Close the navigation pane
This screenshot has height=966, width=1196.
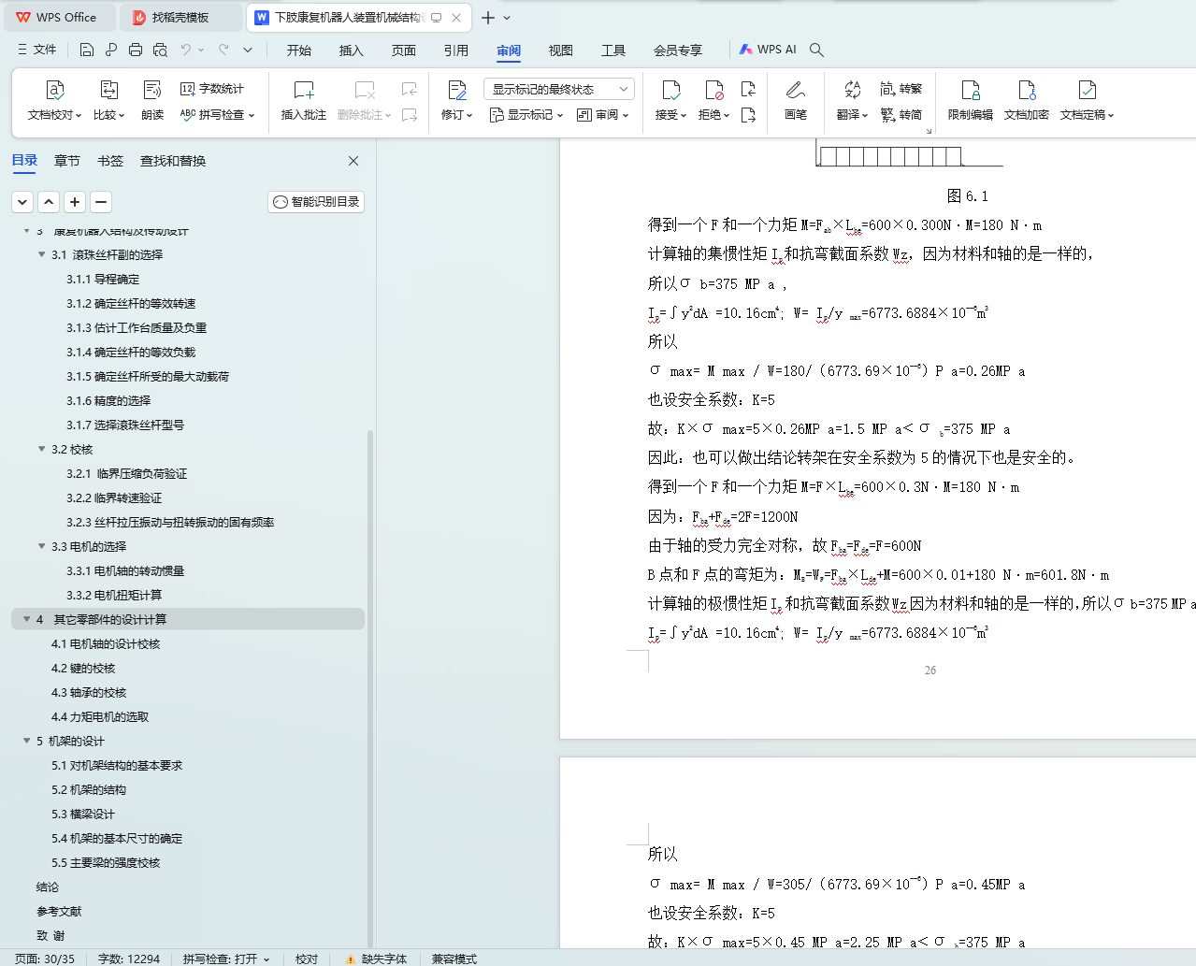coord(353,161)
